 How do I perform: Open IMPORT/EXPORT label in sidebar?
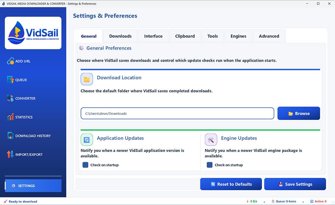(29, 155)
